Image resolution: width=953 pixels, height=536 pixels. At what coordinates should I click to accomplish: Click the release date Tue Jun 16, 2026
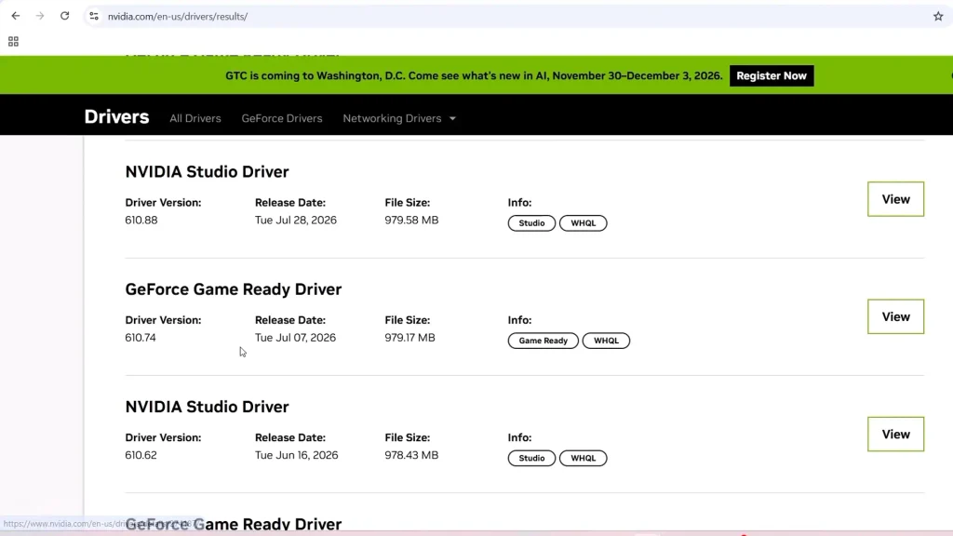click(x=297, y=455)
